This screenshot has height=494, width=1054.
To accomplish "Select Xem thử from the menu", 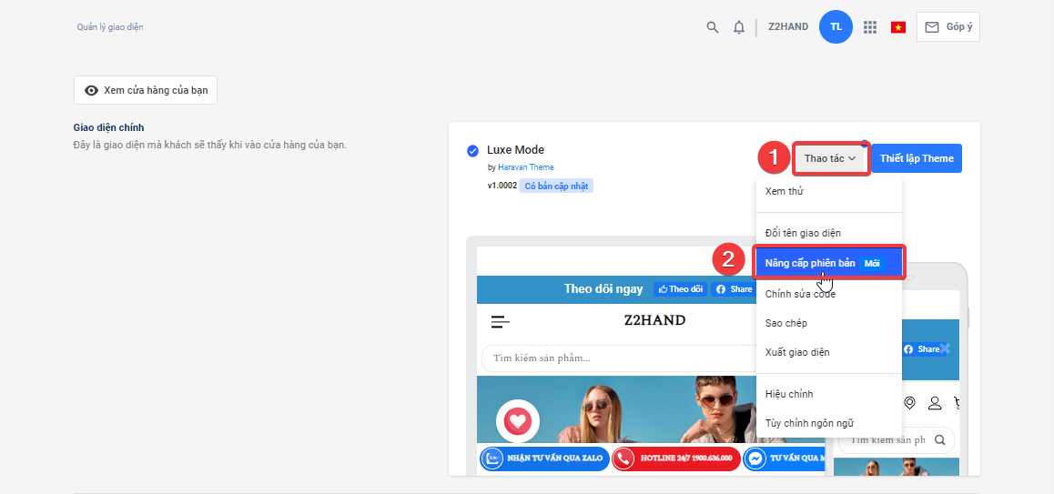I will (785, 191).
